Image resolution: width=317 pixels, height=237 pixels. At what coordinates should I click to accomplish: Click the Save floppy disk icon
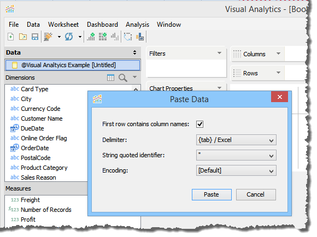(35, 37)
